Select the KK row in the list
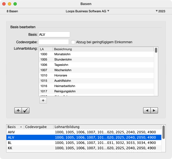Image resolution: width=172 pixels, height=159 pixels. point(83,148)
